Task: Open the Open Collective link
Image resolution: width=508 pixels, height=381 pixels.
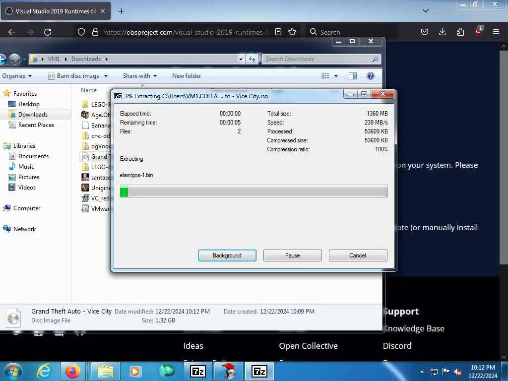Action: tap(308, 346)
